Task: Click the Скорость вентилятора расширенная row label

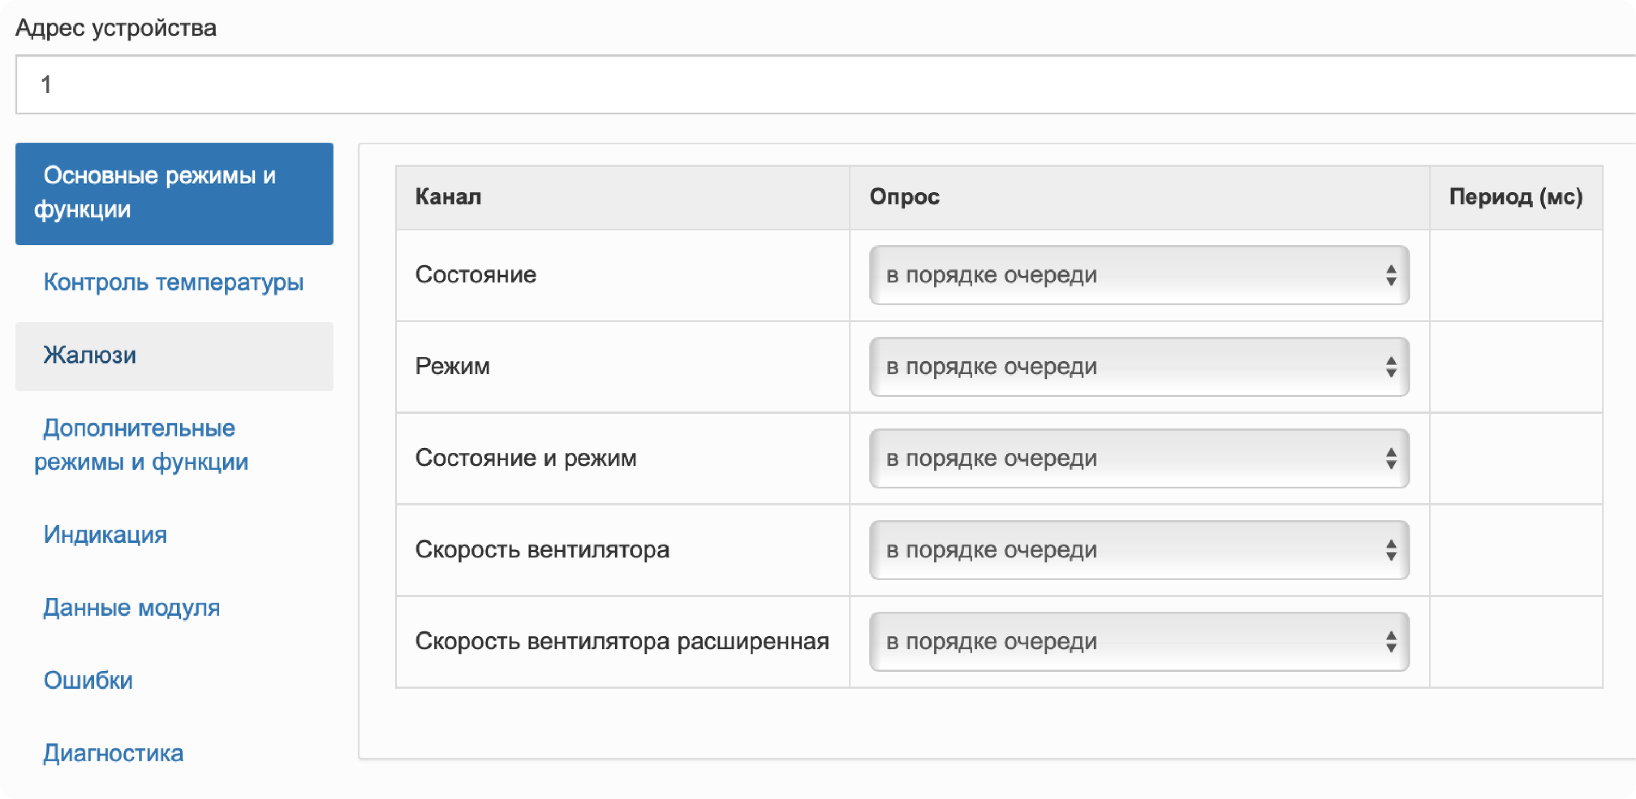Action: click(622, 641)
